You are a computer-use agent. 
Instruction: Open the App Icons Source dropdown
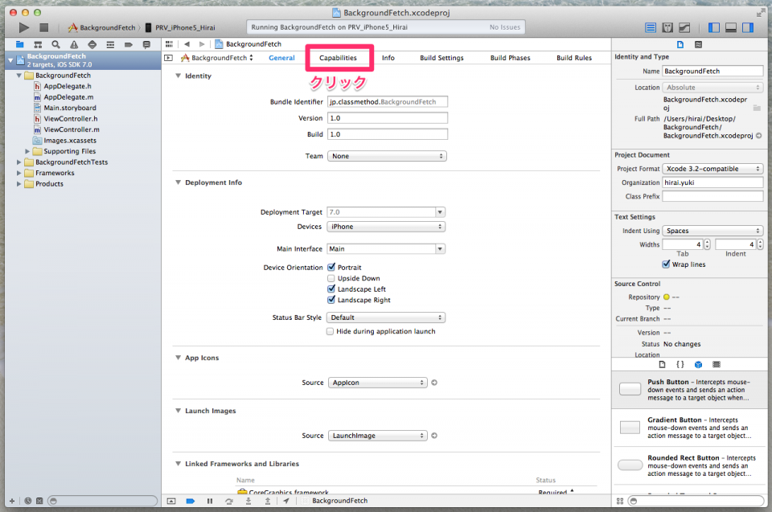click(x=378, y=383)
